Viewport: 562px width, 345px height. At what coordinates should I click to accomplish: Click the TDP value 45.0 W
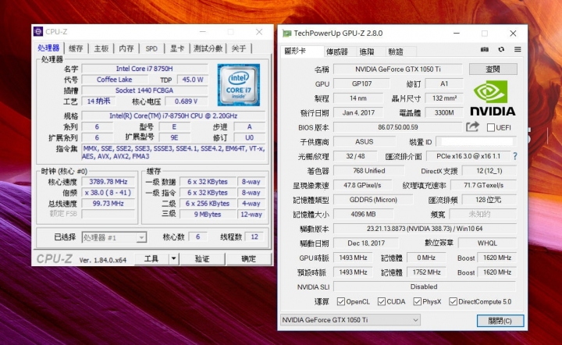pyautogui.click(x=193, y=80)
